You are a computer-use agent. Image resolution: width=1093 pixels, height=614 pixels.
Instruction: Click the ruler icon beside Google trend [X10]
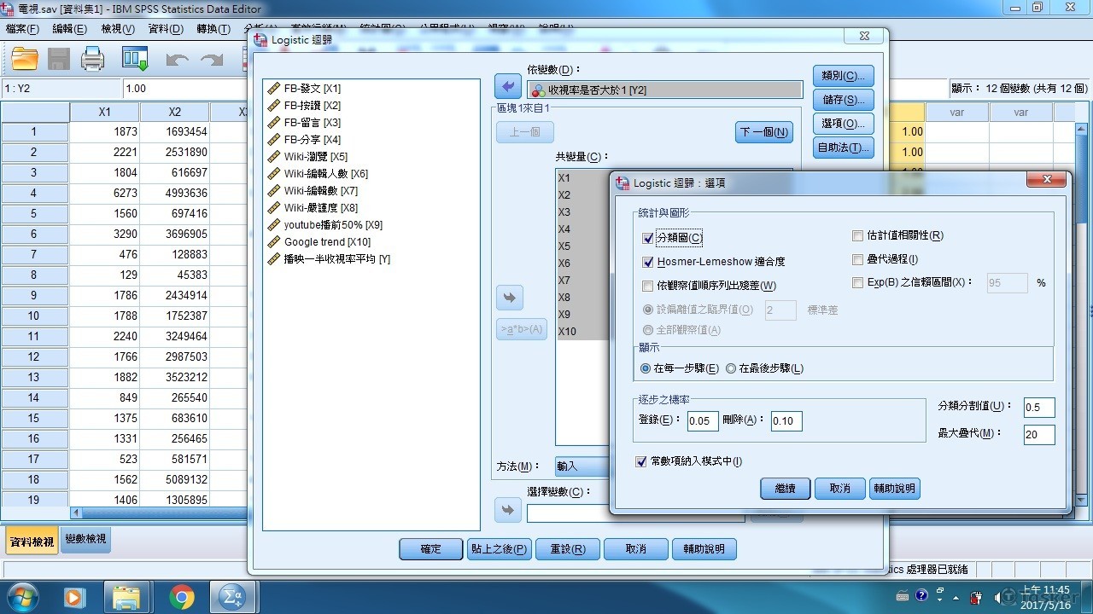(274, 241)
